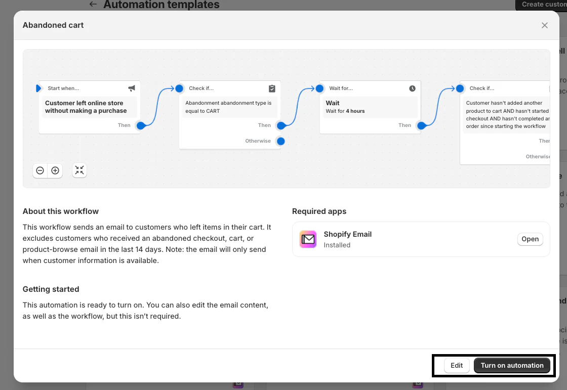Click the megaphone trigger icon
This screenshot has height=390, width=567.
point(132,88)
